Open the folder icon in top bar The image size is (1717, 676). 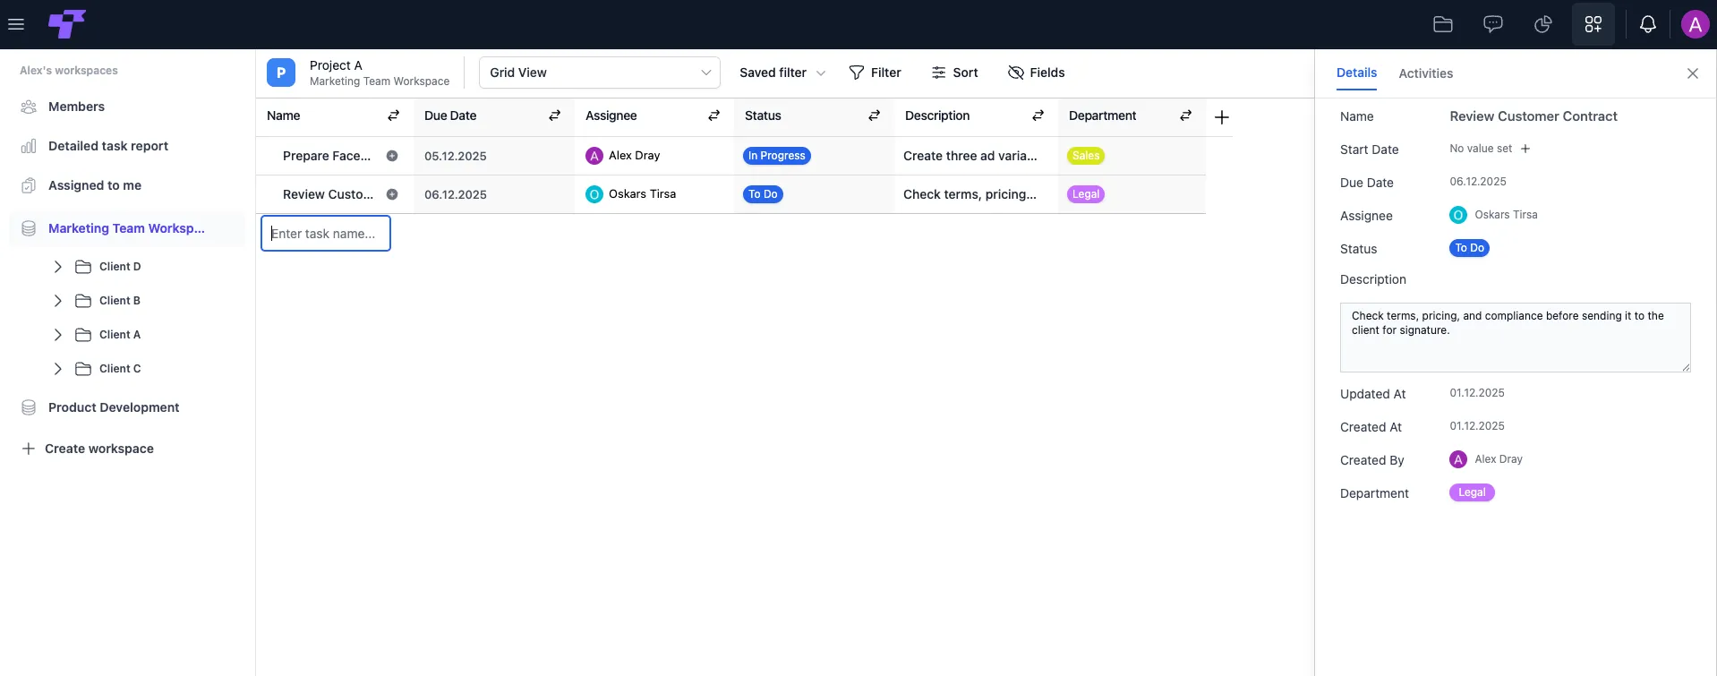(x=1443, y=24)
